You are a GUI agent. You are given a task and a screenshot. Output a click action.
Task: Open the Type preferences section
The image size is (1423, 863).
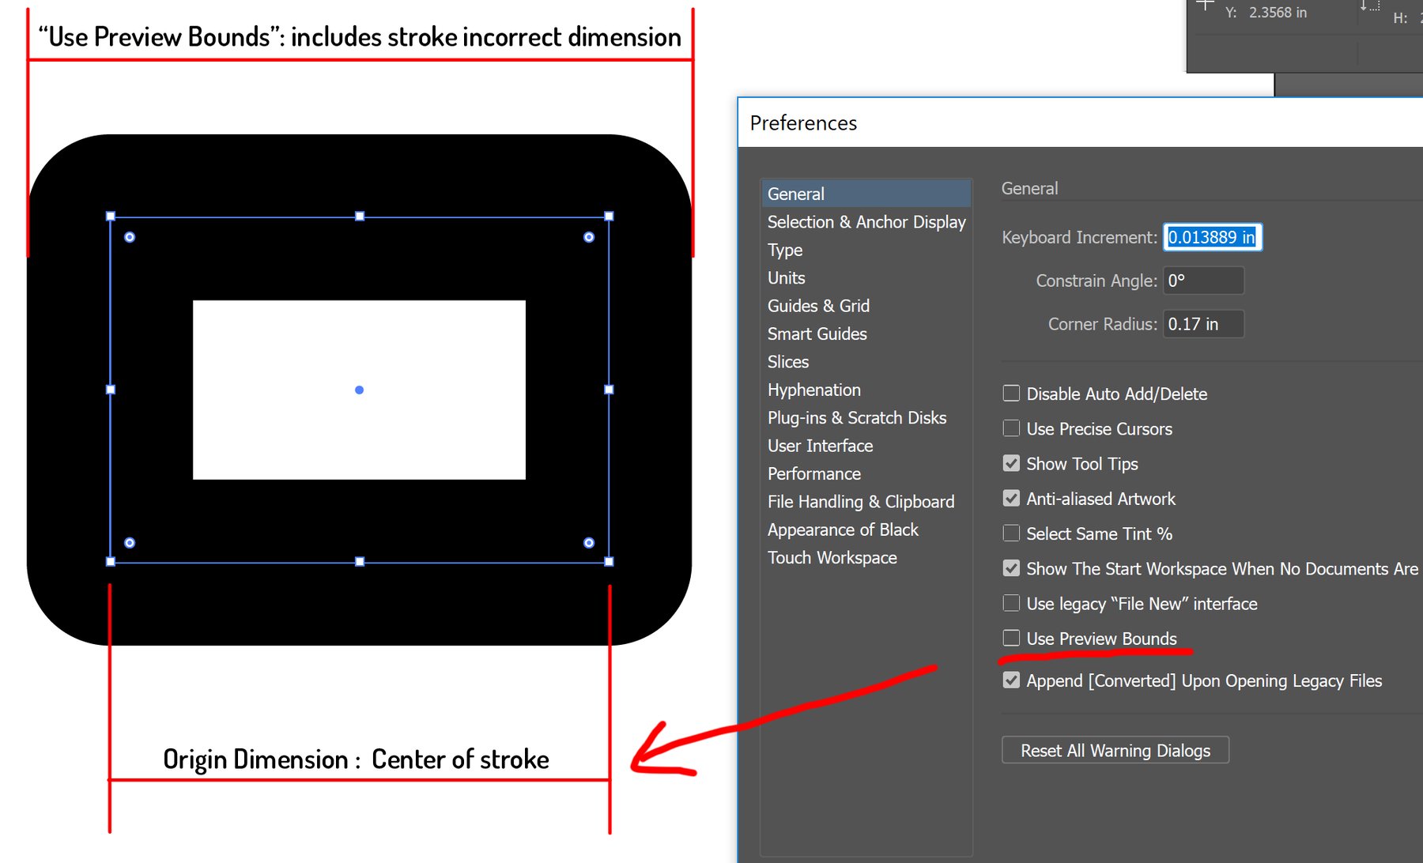(783, 250)
